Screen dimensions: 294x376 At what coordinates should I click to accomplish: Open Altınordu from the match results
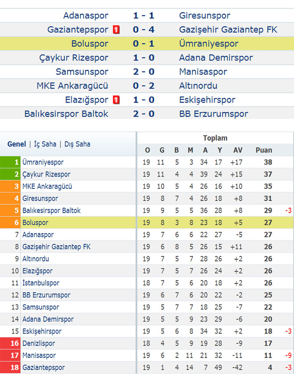pos(198,86)
